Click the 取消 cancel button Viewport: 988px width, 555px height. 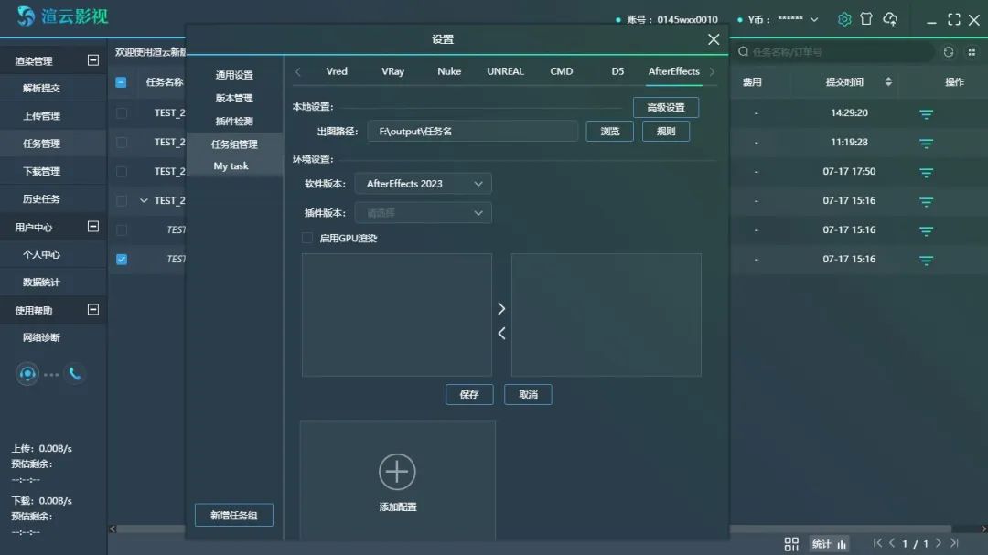click(528, 394)
